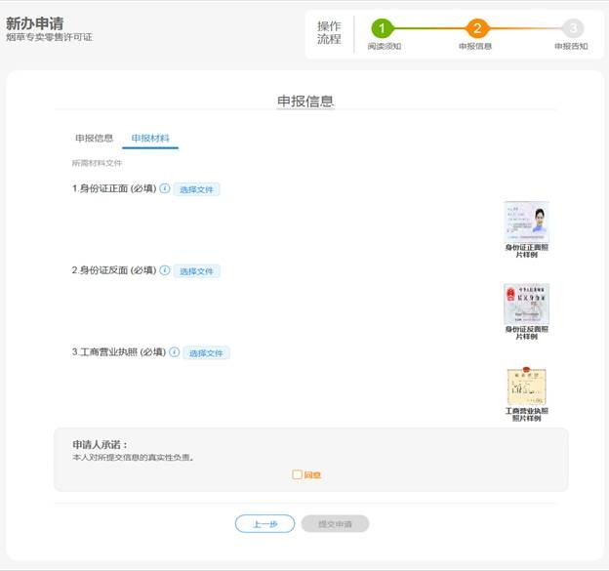Tick the 同意 checkbox under 申请人承诺
The height and width of the screenshot is (571, 609).
coord(297,475)
